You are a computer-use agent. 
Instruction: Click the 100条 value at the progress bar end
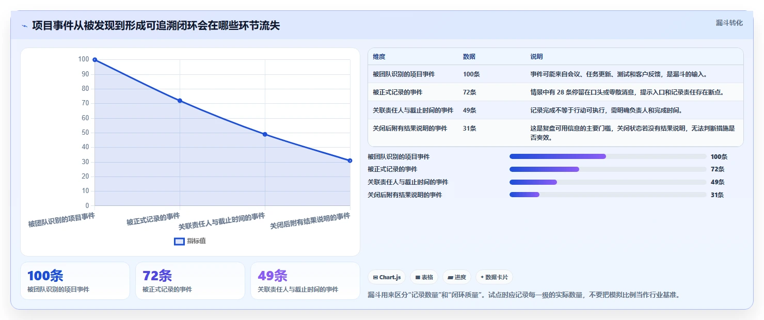point(719,156)
